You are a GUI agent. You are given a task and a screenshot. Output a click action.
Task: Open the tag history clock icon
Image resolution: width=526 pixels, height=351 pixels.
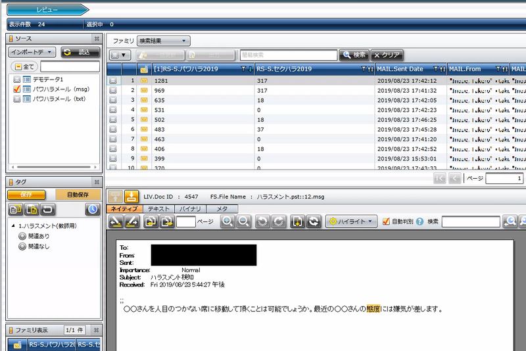pyautogui.click(x=92, y=210)
